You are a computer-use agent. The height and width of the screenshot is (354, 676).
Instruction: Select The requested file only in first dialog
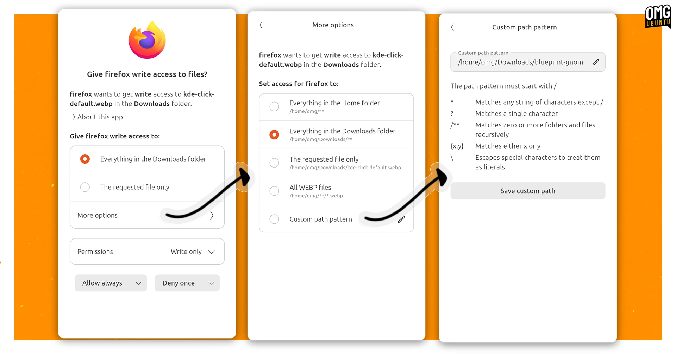point(147,187)
